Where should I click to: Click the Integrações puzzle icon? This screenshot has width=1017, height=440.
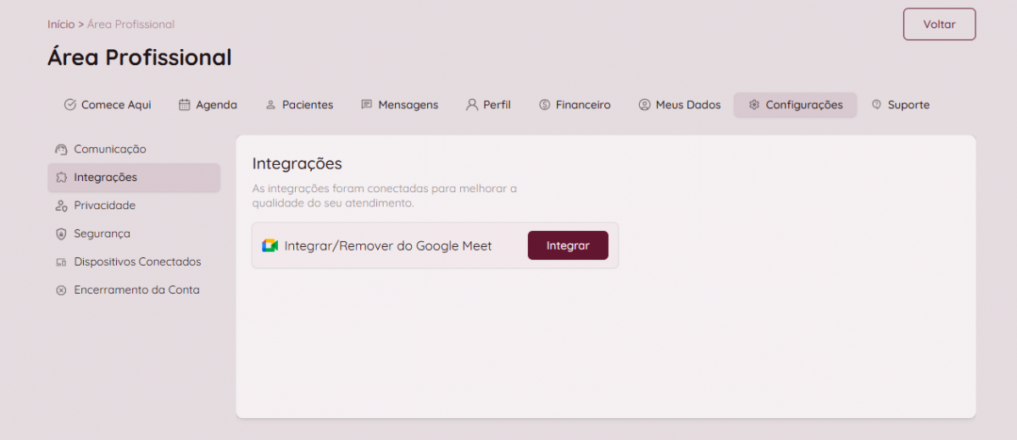(60, 178)
